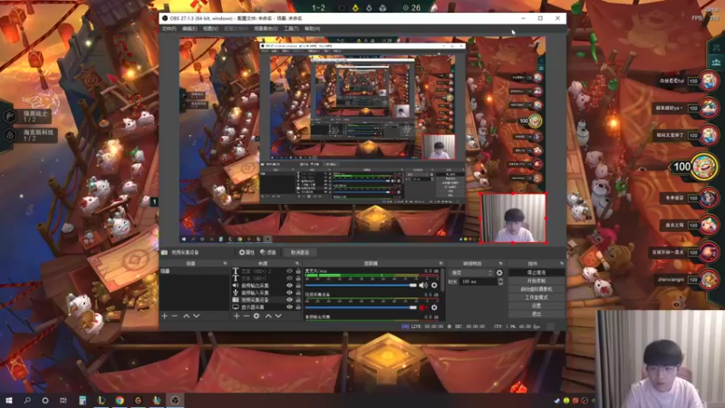The width and height of the screenshot is (725, 408).
Task: Toggle visibility of 视频采集设备 source
Action: tap(289, 300)
